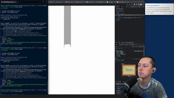This screenshot has height=98, width=174.
Task: Edit the display block declaration
Action: click(x=120, y=60)
